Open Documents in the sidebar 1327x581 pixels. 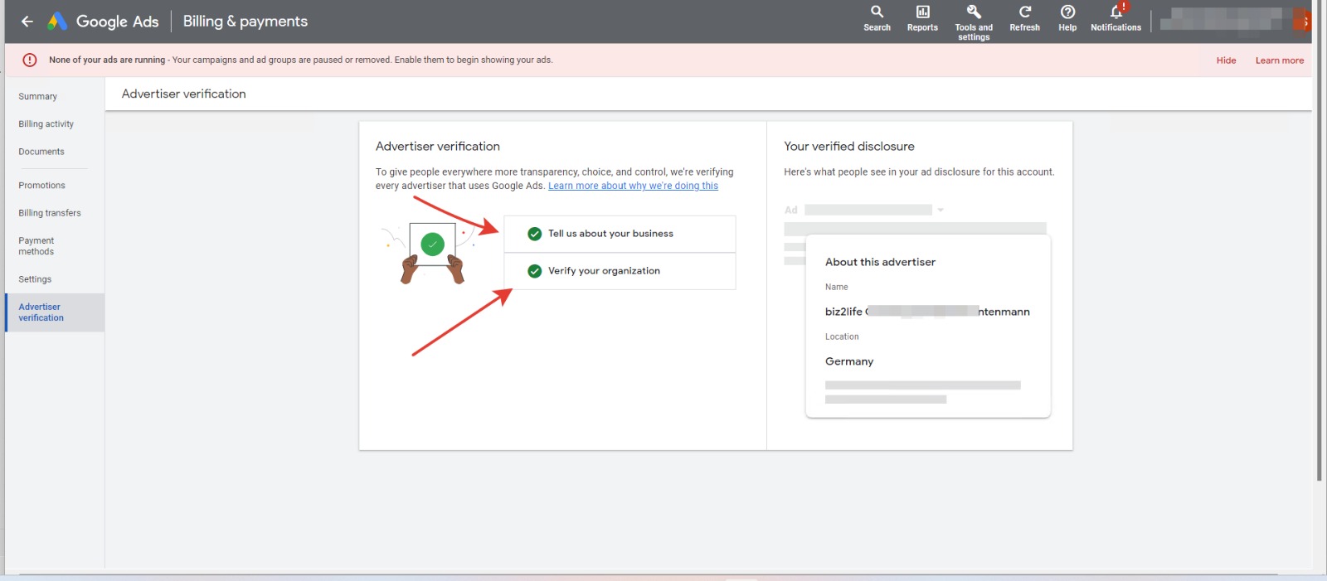(x=41, y=152)
